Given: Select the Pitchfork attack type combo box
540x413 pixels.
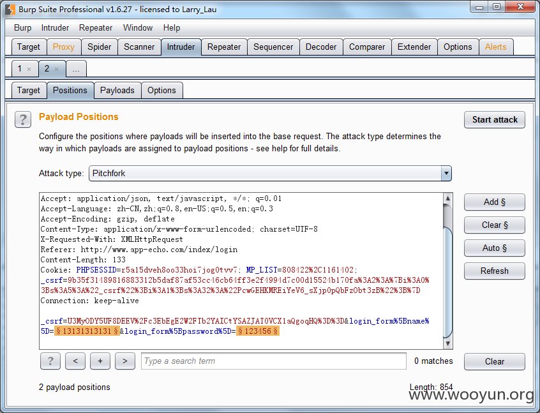Looking at the screenshot, I should [x=270, y=173].
